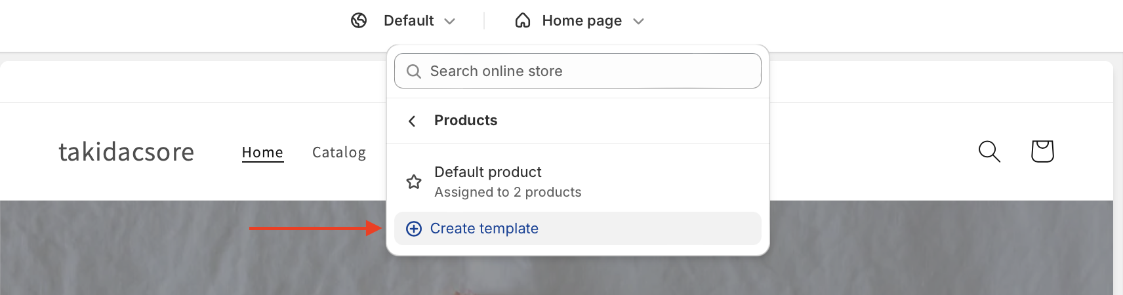Click the star icon next to Default product
Viewport: 1123px width, 295px height.
pos(414,182)
